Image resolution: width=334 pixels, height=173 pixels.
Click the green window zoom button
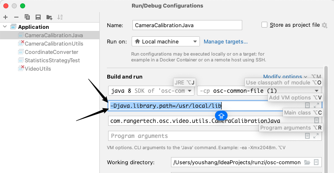tap(23, 6)
